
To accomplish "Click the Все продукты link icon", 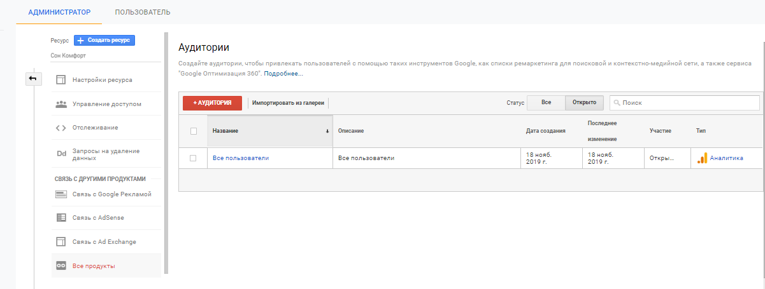I will point(61,265).
